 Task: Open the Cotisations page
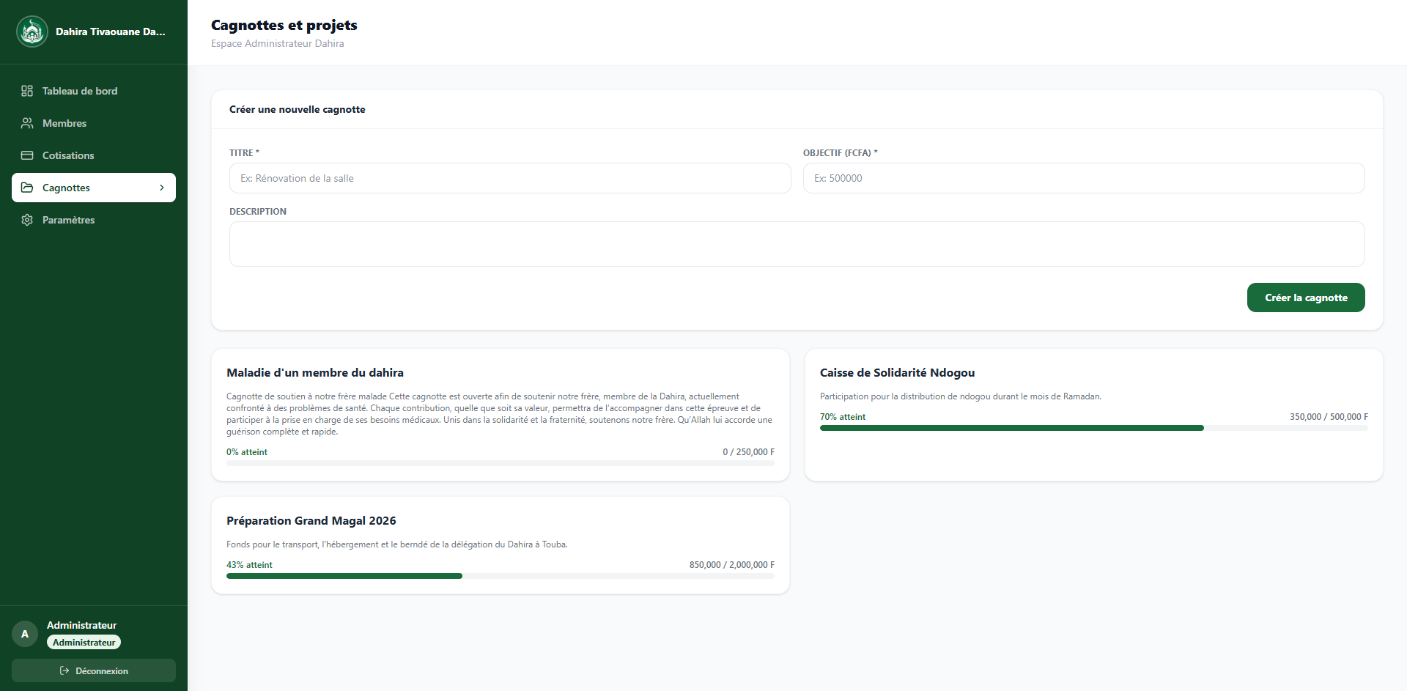click(94, 155)
